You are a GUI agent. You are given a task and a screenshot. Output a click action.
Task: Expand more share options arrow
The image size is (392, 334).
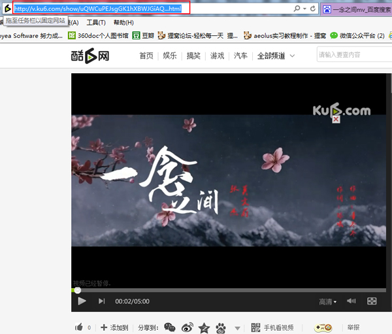pos(238,328)
